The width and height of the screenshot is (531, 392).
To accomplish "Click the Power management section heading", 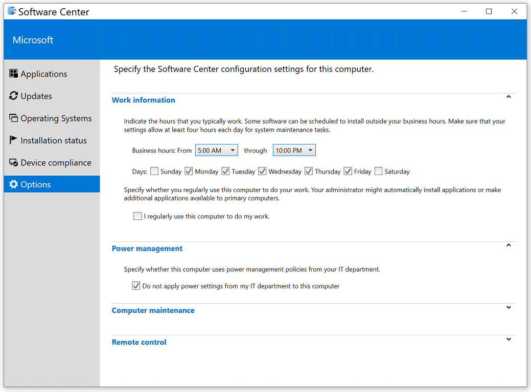I will coord(147,248).
